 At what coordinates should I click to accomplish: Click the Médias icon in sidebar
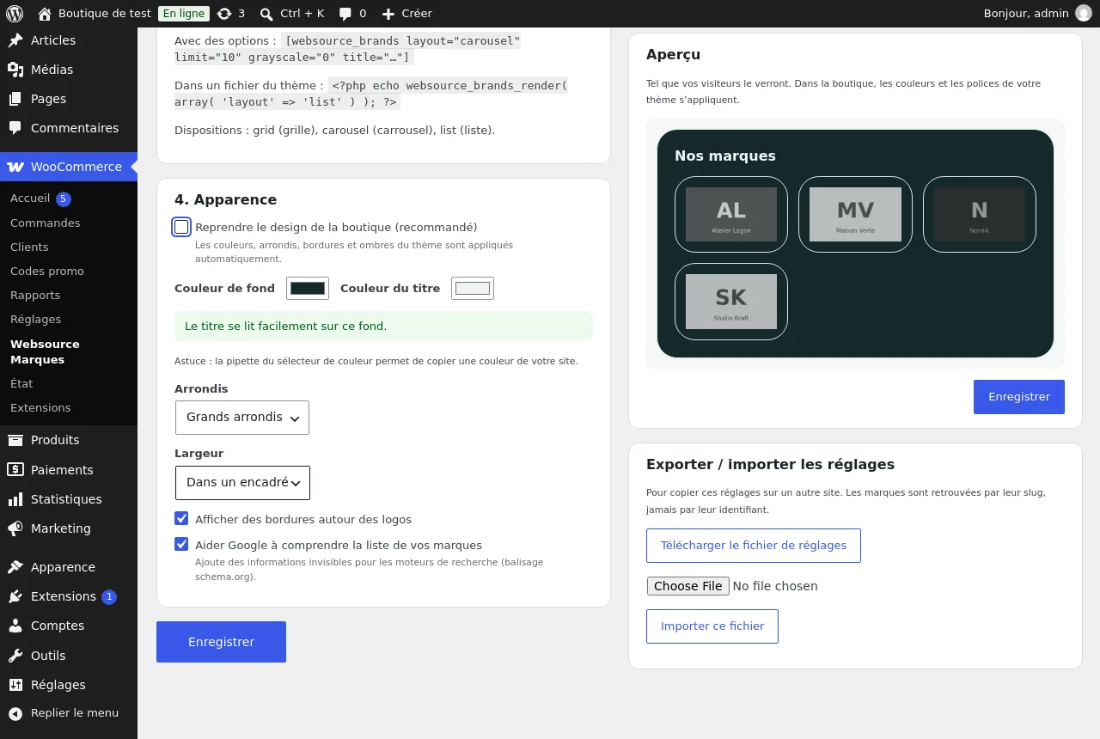15,70
